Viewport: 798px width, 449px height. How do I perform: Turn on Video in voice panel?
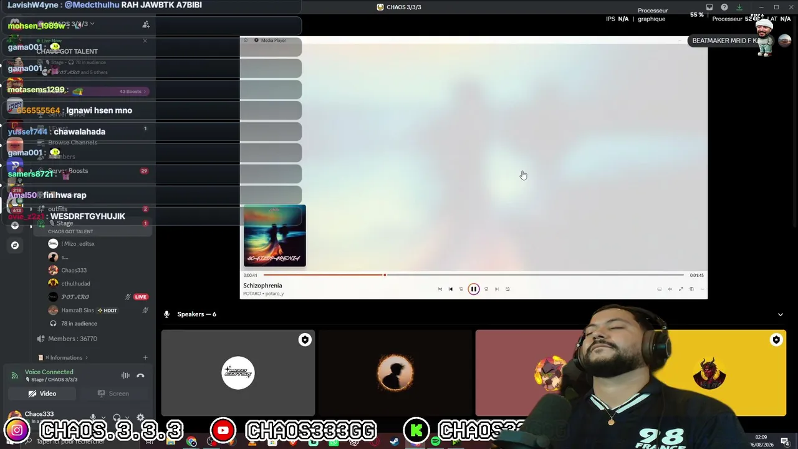[42, 393]
